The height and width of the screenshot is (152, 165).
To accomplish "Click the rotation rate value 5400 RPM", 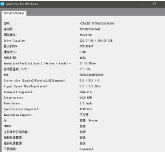I will click(x=85, y=98).
